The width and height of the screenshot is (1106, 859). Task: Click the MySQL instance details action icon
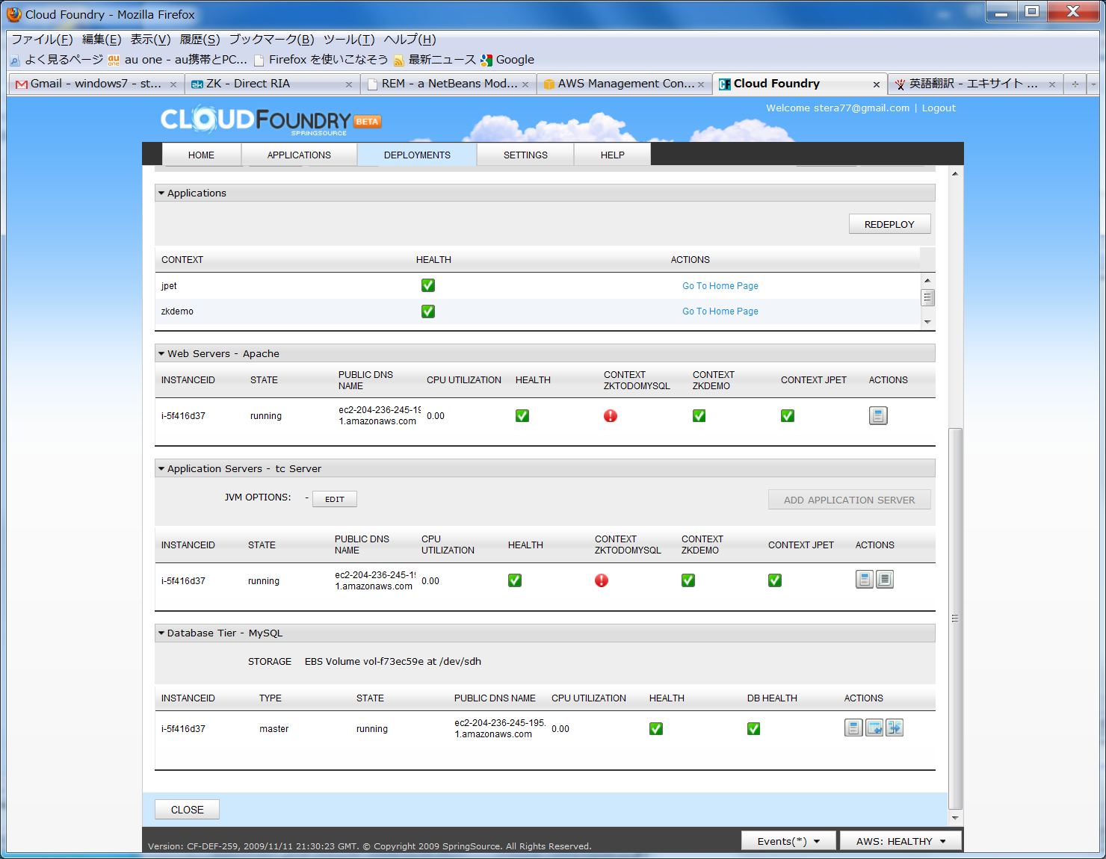853,728
